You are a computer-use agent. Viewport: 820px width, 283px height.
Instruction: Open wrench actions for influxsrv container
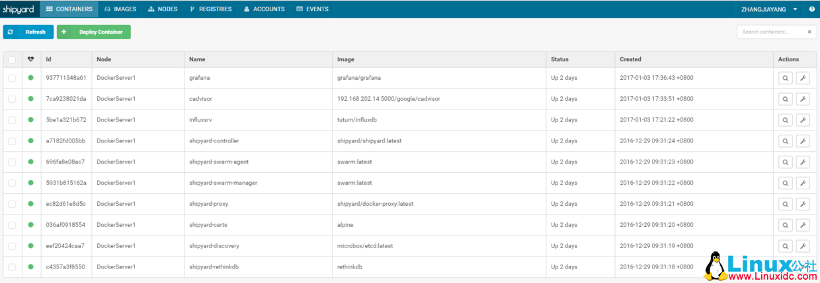point(803,120)
